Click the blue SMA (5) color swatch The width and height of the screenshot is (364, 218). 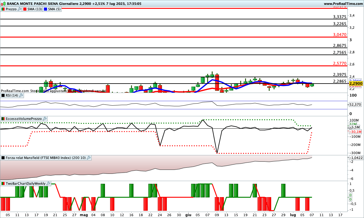tap(46, 9)
